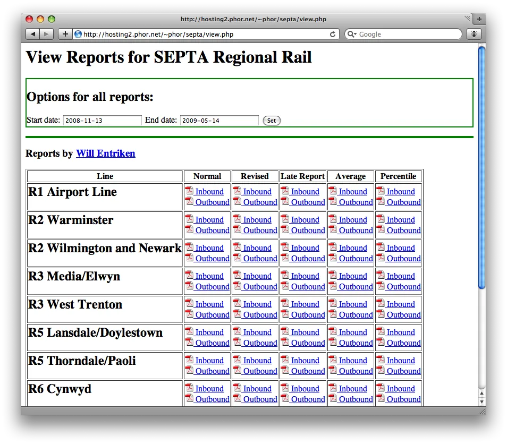Click the Normal column header
507x444 pixels.
click(207, 176)
